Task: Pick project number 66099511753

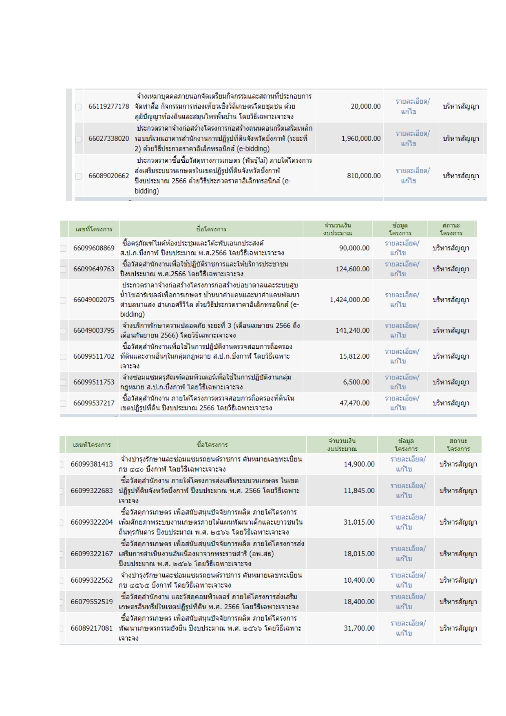Action: point(94,382)
